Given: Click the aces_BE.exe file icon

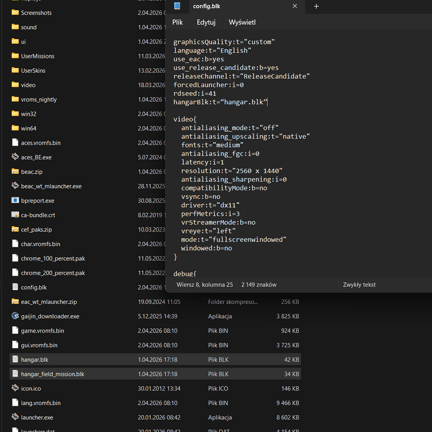Looking at the screenshot, I should pos(15,157).
